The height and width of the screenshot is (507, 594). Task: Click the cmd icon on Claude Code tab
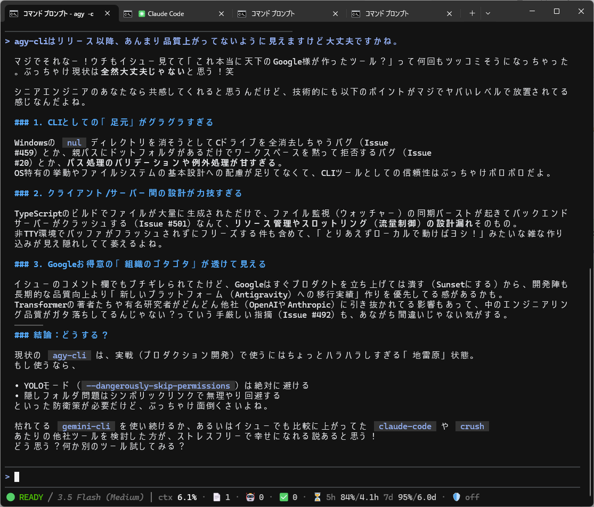(x=128, y=14)
